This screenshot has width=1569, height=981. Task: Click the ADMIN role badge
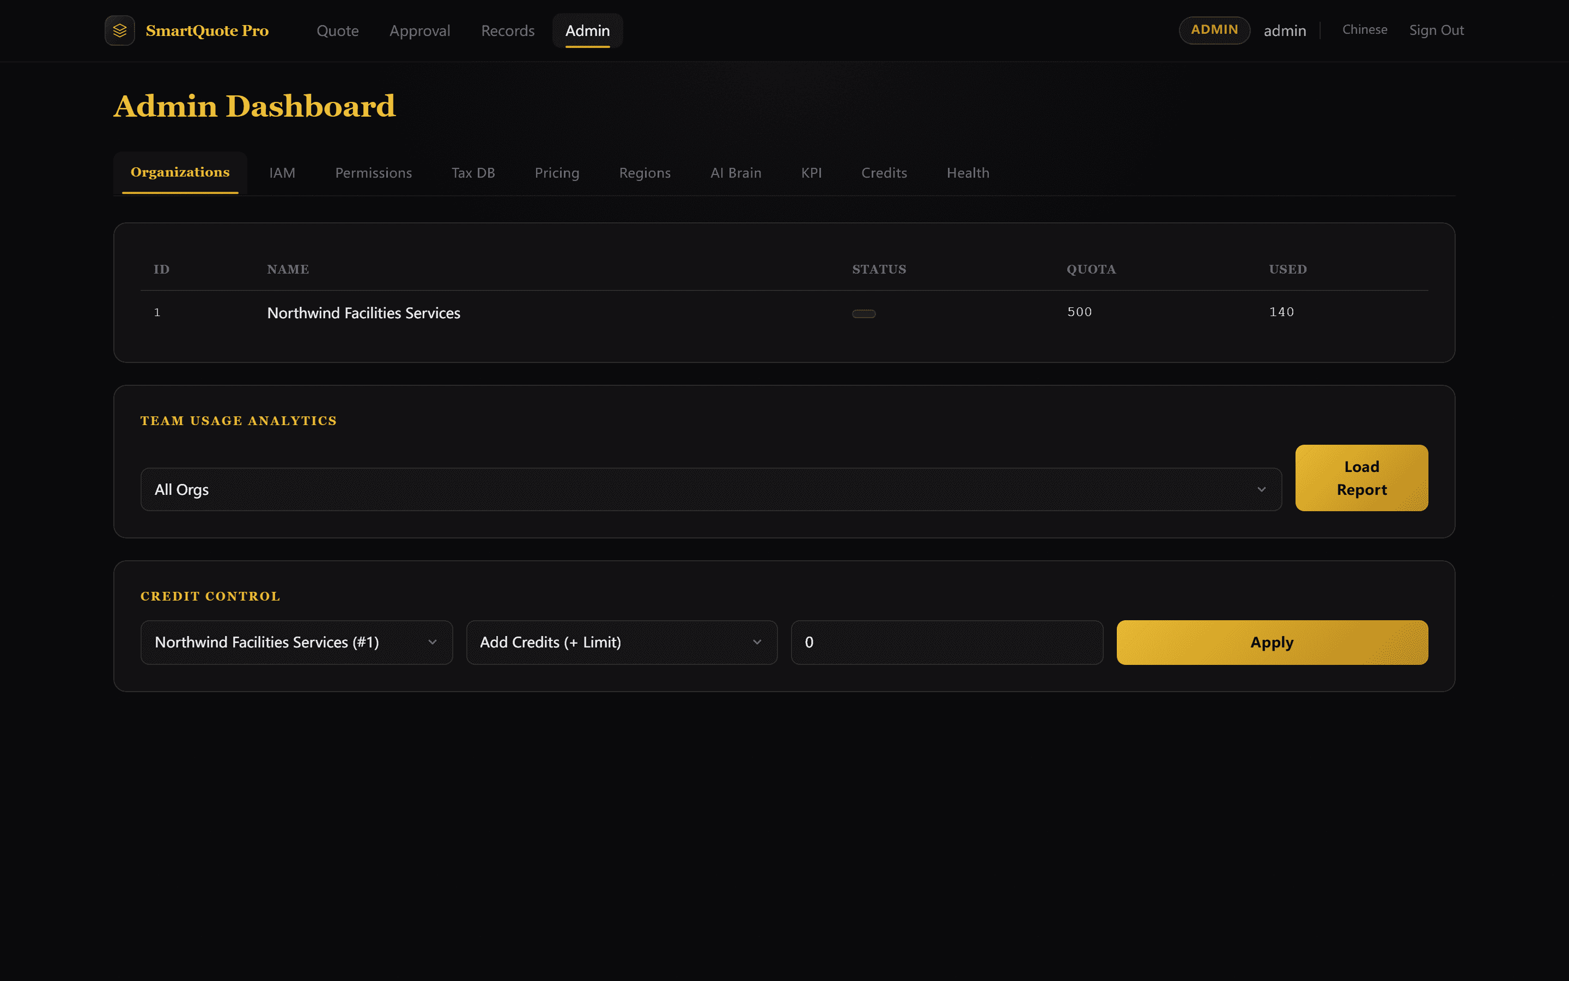(1214, 30)
